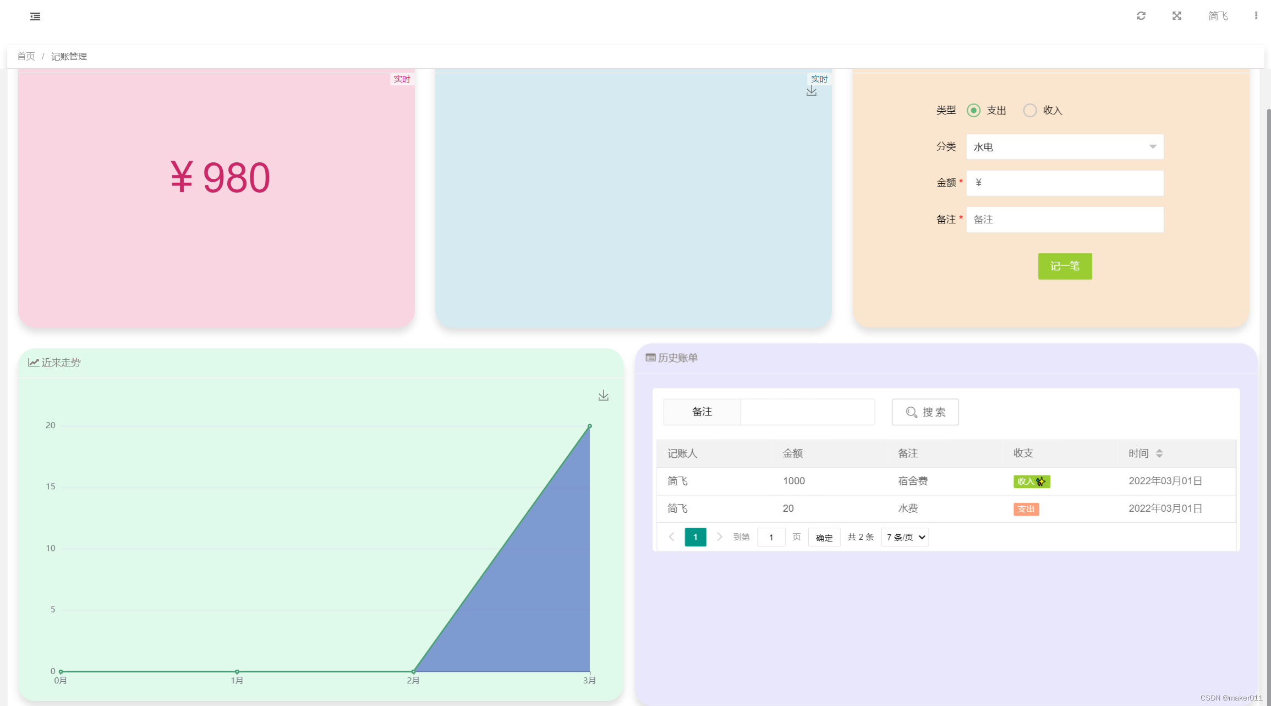Select the 支出 radio option
Viewport: 1271px width, 706px height.
click(974, 111)
